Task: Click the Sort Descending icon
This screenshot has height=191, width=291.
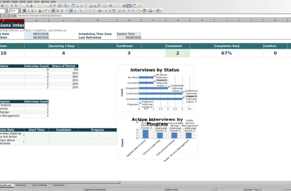Action: pyautogui.click(x=81, y=6)
